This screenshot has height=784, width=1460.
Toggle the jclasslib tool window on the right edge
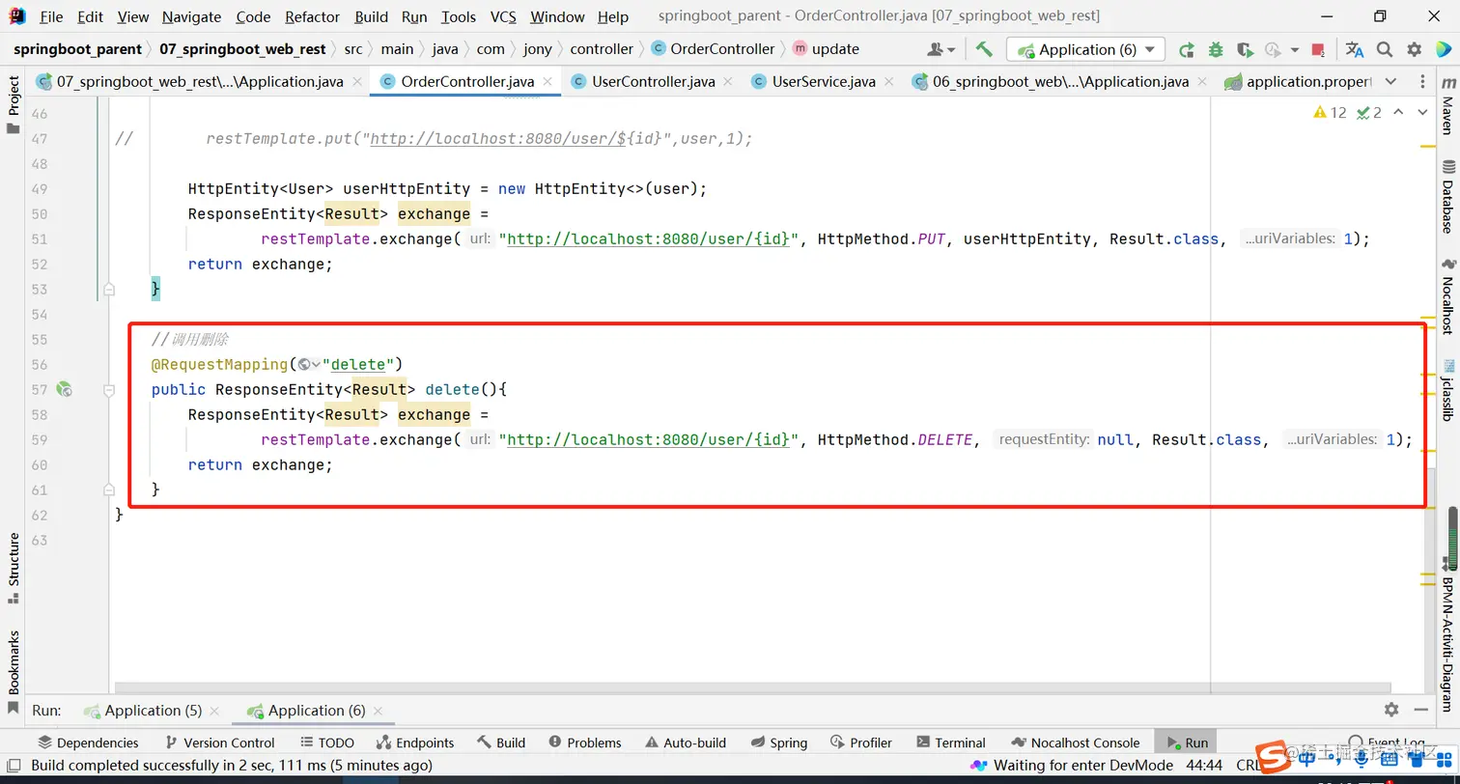[x=1447, y=390]
